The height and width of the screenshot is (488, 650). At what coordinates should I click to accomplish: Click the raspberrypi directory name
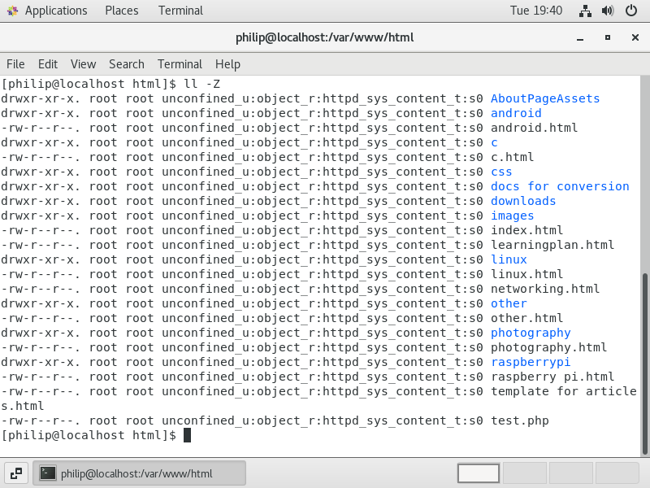tap(531, 362)
